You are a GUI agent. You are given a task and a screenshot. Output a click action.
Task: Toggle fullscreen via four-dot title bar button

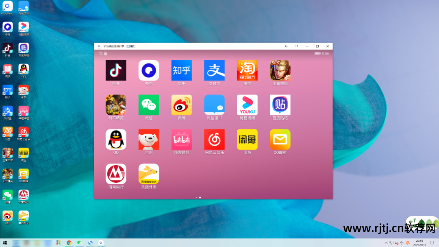point(296,46)
